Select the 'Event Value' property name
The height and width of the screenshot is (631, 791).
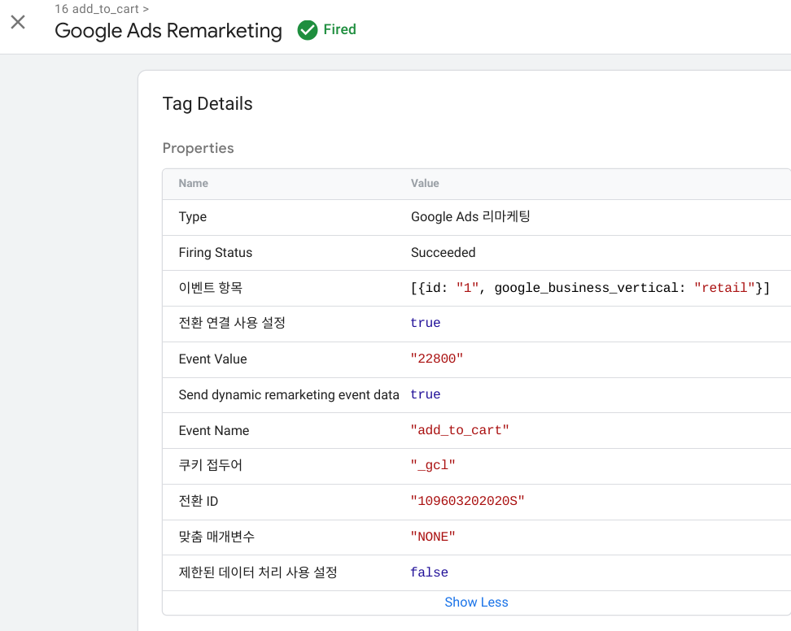(x=213, y=359)
